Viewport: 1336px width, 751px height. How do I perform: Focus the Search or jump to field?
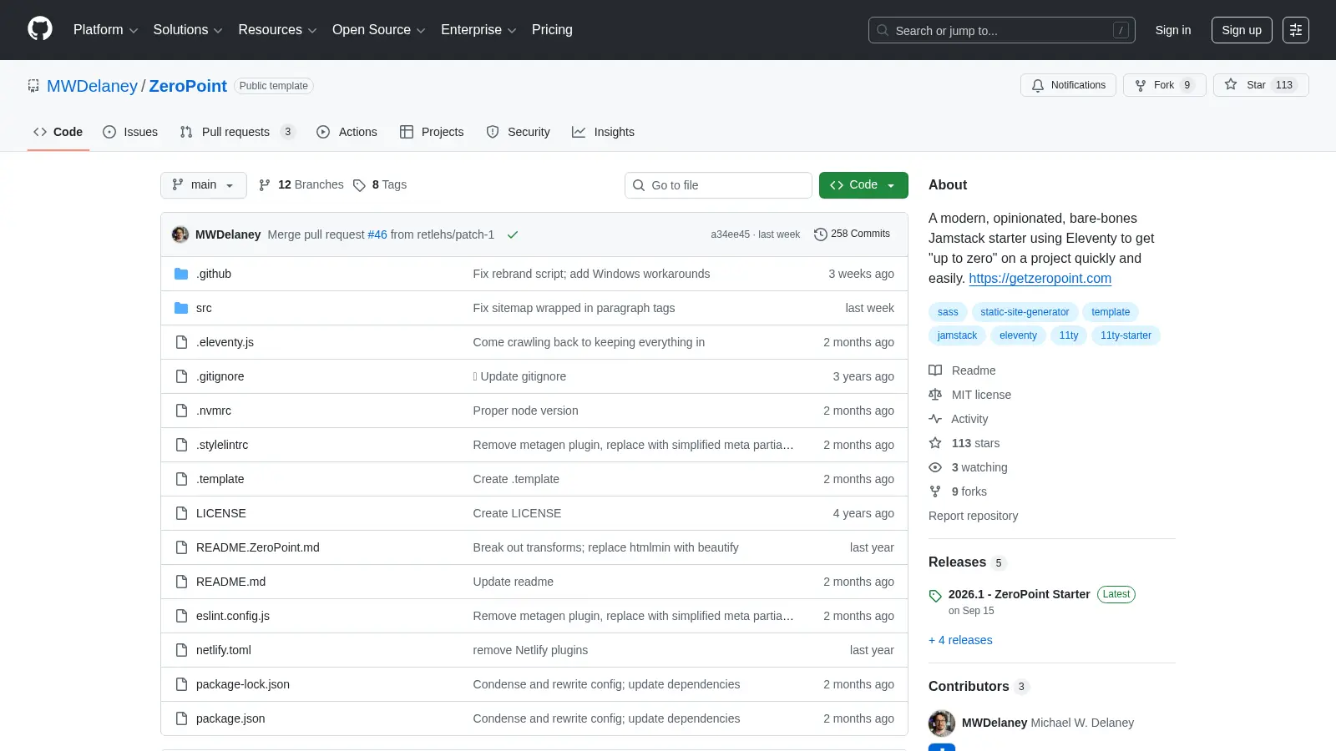point(1001,30)
